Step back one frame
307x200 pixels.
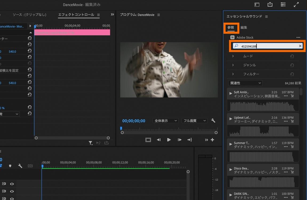click(x=159, y=140)
